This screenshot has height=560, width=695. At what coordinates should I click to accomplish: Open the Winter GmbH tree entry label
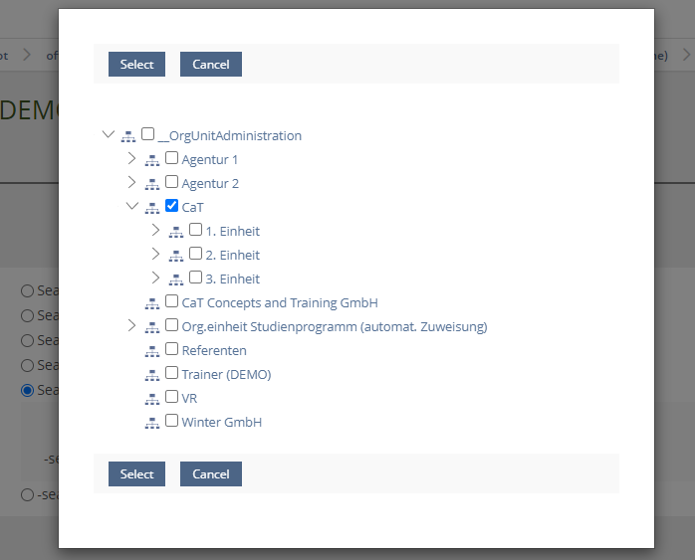221,423
